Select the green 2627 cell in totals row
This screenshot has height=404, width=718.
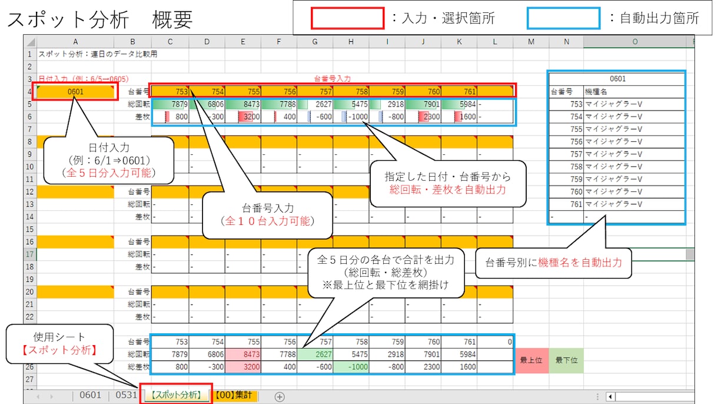[x=315, y=354]
